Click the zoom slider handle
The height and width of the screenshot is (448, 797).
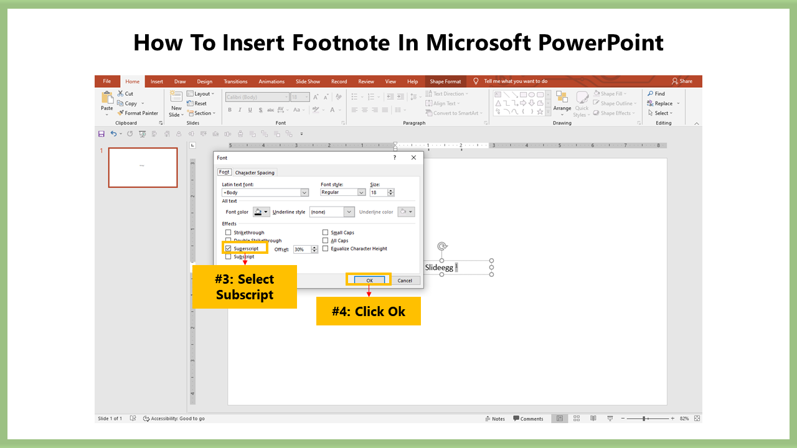[x=644, y=419]
